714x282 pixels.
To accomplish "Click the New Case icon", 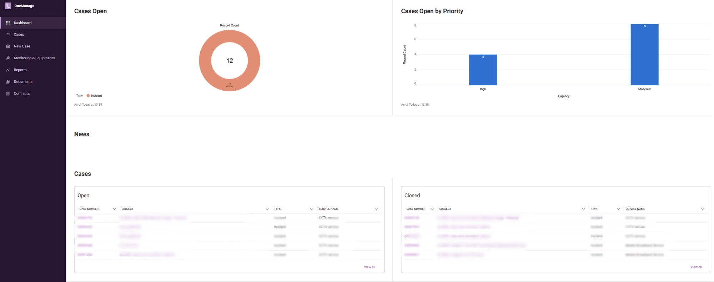I will (8, 46).
